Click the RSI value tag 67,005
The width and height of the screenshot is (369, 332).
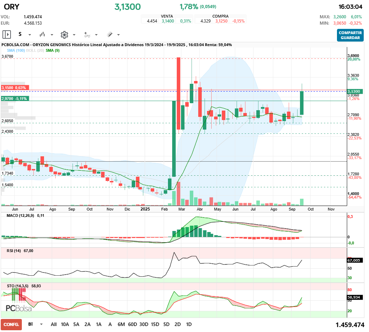pos(355,260)
